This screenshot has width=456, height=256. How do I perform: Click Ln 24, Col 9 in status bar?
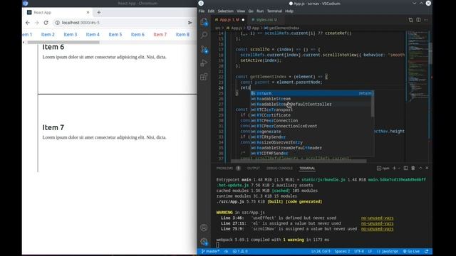pos(321,251)
